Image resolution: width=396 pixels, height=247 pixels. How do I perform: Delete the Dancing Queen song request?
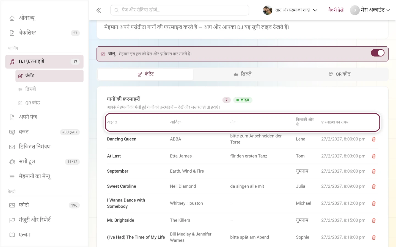pyautogui.click(x=374, y=139)
